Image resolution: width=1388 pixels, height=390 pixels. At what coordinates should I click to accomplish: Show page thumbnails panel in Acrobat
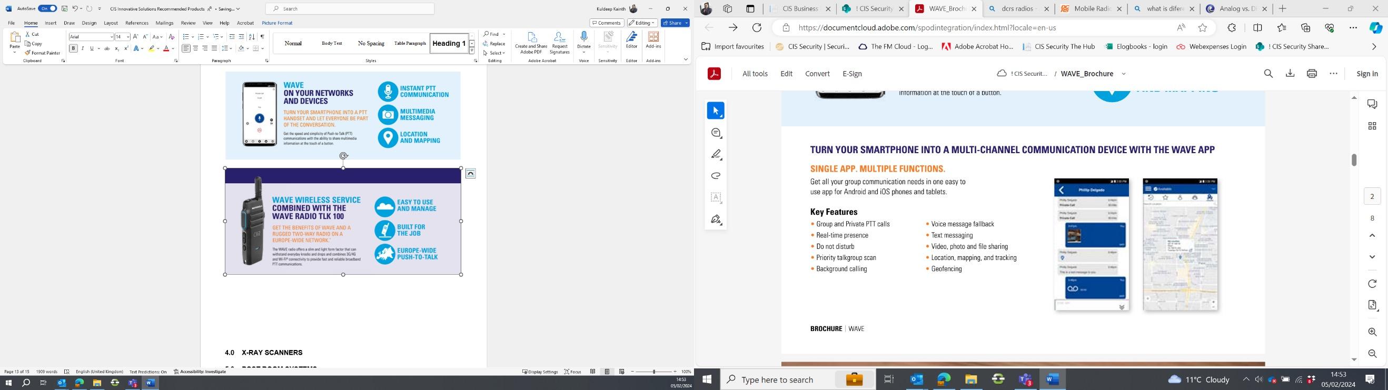coord(1372,126)
